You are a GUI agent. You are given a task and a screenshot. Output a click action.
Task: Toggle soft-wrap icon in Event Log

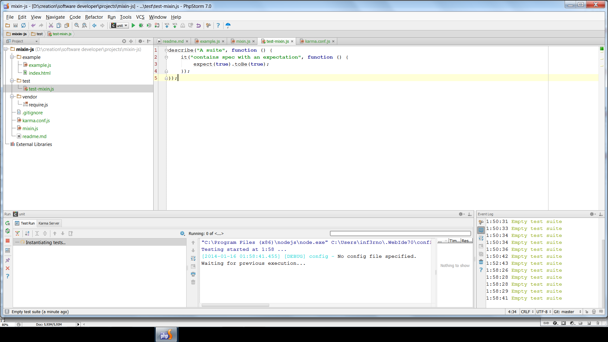[x=481, y=238]
